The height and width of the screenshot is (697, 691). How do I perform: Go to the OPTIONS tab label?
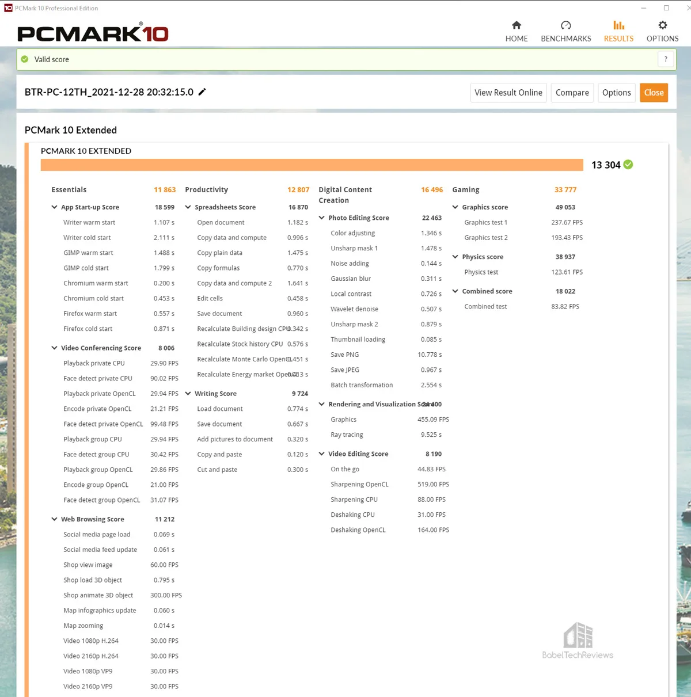[662, 39]
